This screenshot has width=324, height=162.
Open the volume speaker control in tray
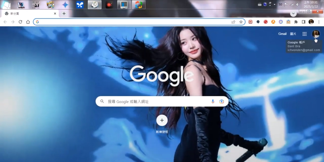298,4
